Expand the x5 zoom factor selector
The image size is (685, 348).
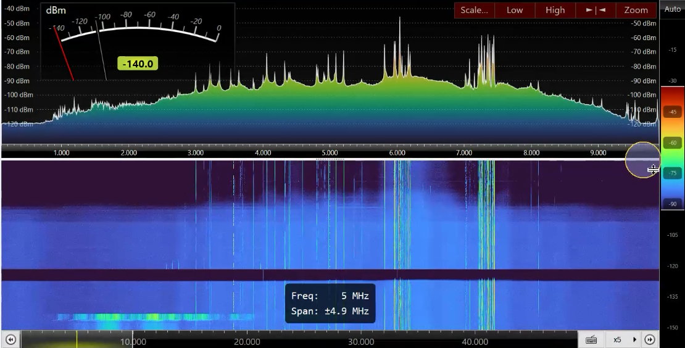tap(617, 339)
